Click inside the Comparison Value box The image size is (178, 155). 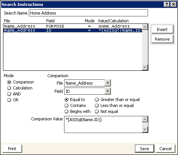tap(103, 124)
